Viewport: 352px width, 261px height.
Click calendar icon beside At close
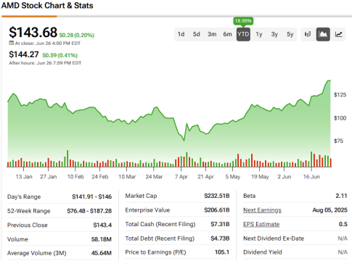(x=12, y=43)
